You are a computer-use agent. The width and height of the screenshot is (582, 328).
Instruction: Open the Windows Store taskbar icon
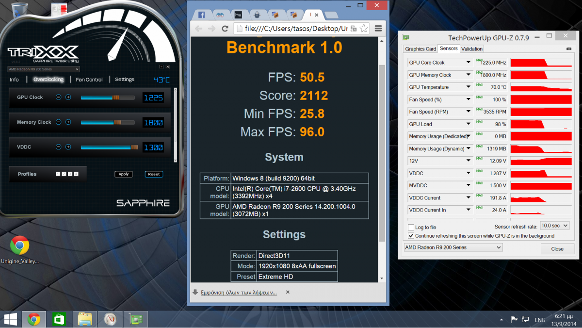click(x=59, y=319)
